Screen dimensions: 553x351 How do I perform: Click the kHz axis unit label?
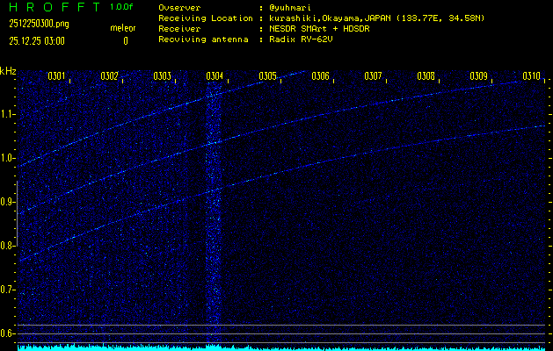pyautogui.click(x=8, y=71)
